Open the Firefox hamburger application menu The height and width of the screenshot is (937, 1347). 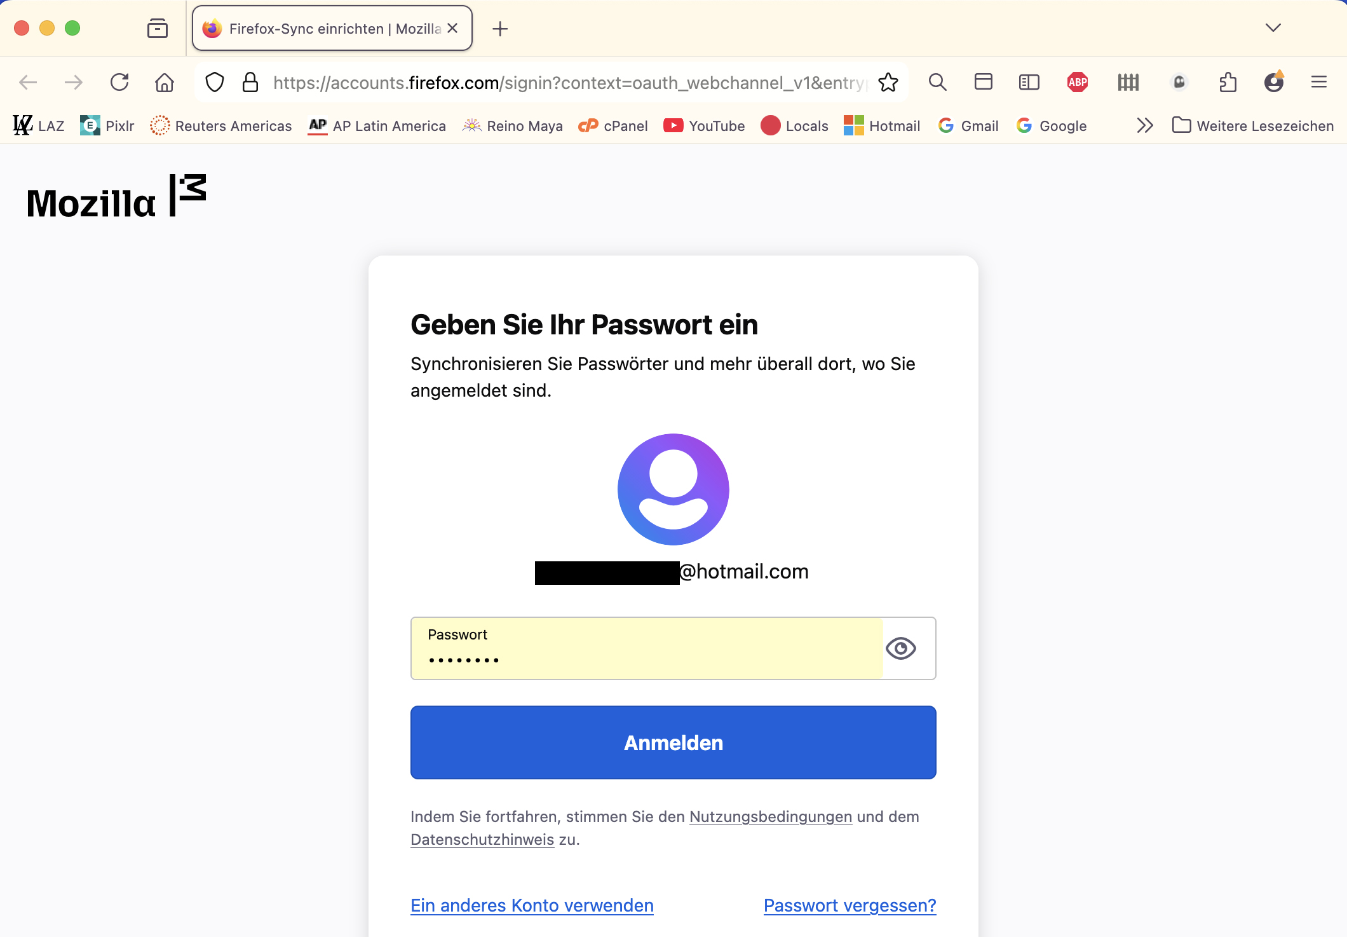(x=1319, y=82)
